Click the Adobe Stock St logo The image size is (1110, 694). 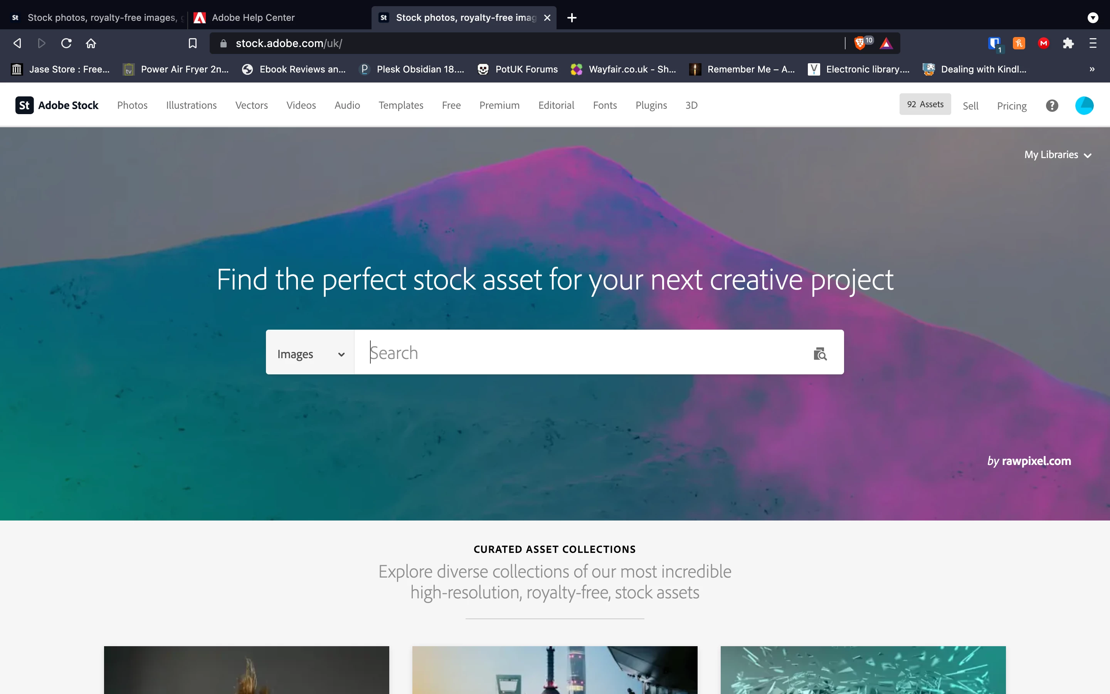24,105
